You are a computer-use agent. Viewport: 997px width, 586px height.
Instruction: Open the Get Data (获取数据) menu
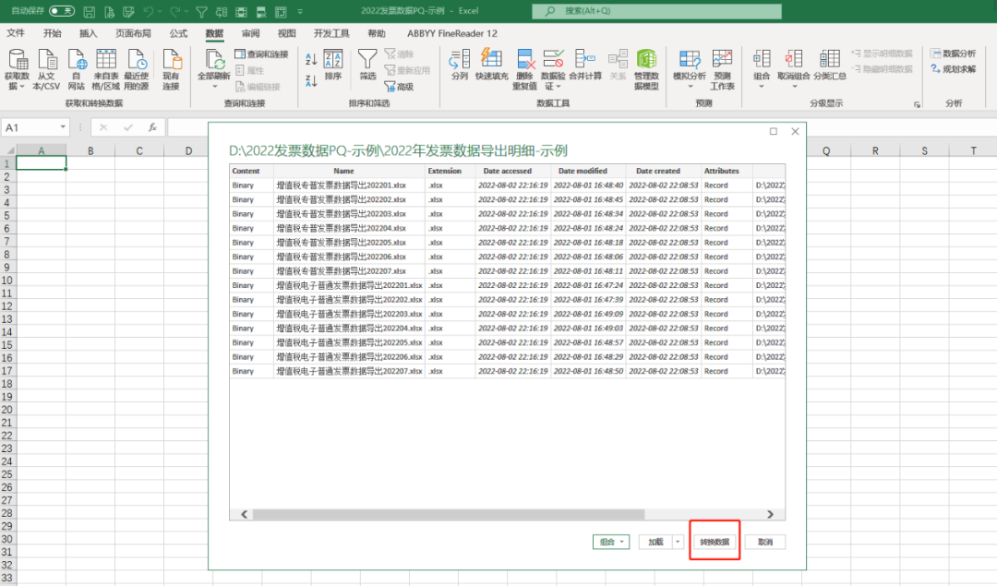tap(18, 69)
